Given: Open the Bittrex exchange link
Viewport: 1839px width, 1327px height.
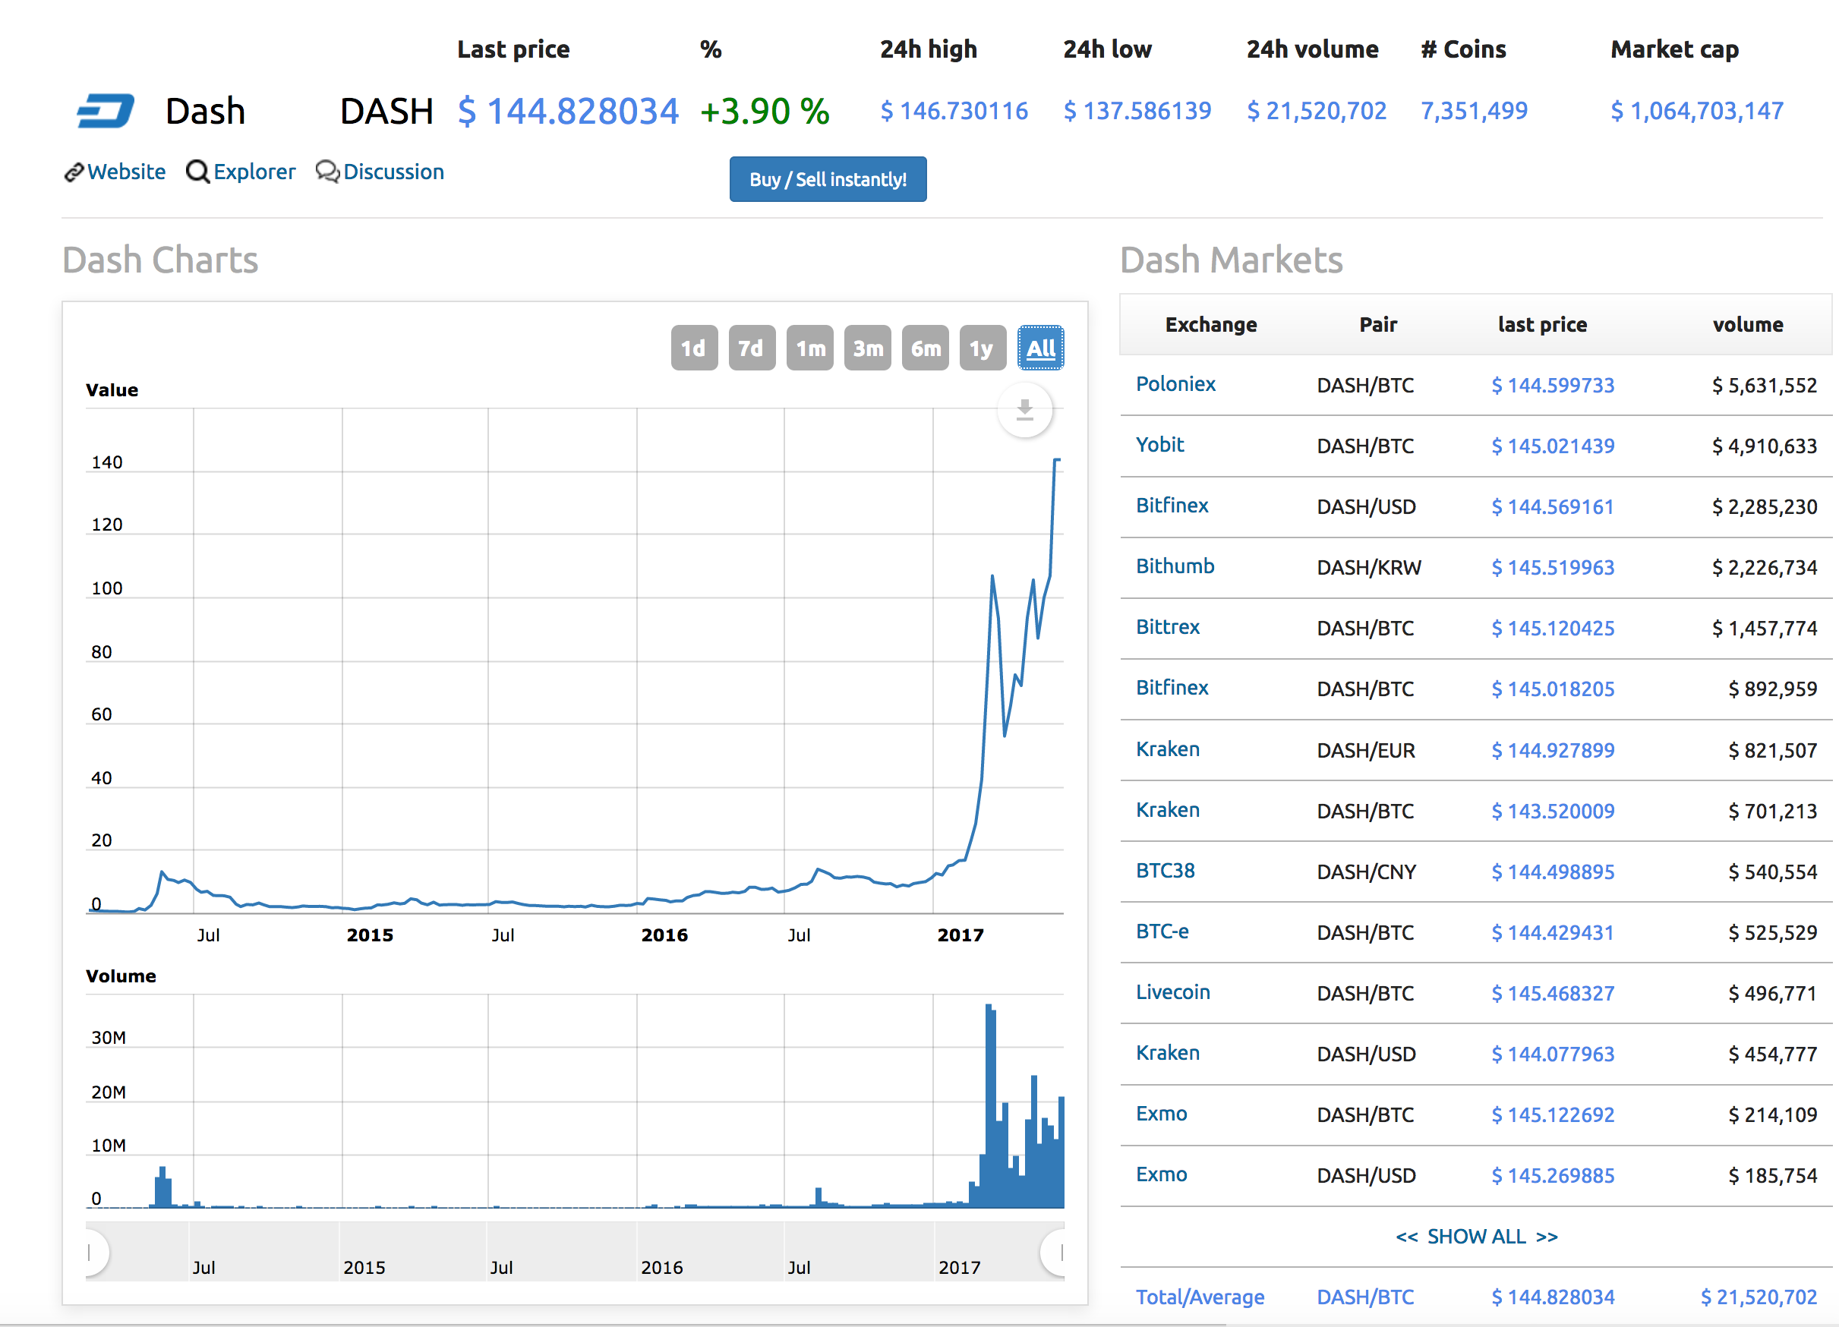Looking at the screenshot, I should pyautogui.click(x=1168, y=627).
